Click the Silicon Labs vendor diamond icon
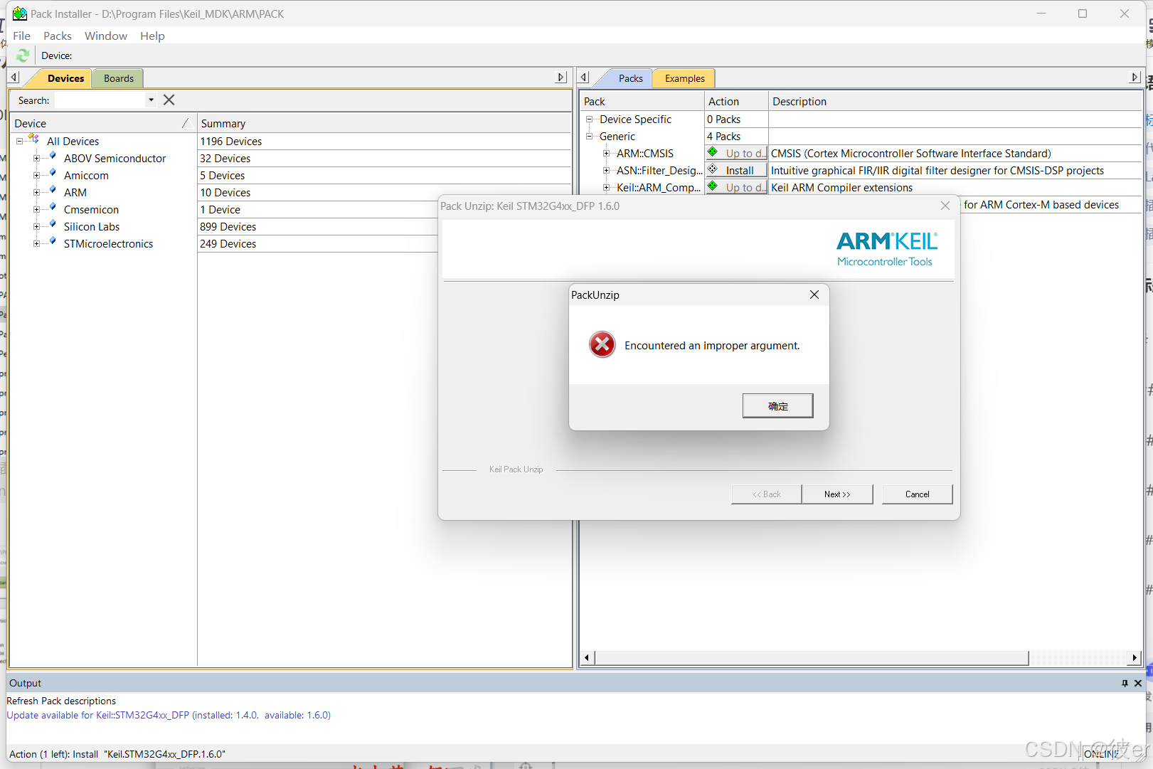Screen dimensions: 1153x769 53,225
